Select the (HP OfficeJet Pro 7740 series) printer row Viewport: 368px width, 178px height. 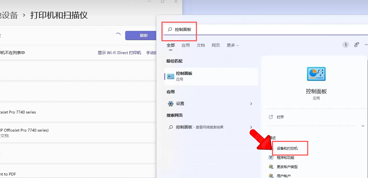click(78, 133)
